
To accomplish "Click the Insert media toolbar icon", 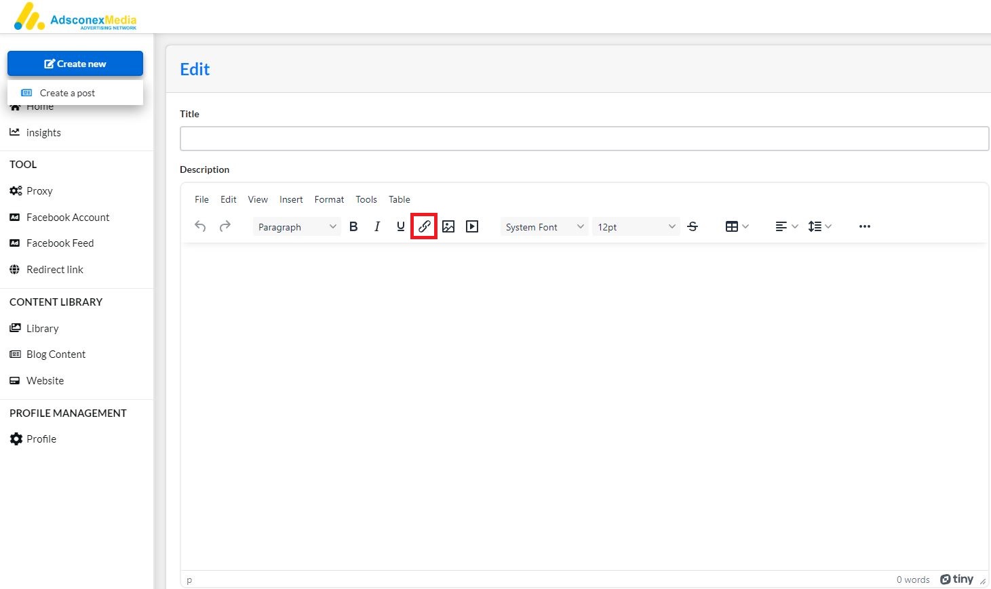I will click(472, 226).
